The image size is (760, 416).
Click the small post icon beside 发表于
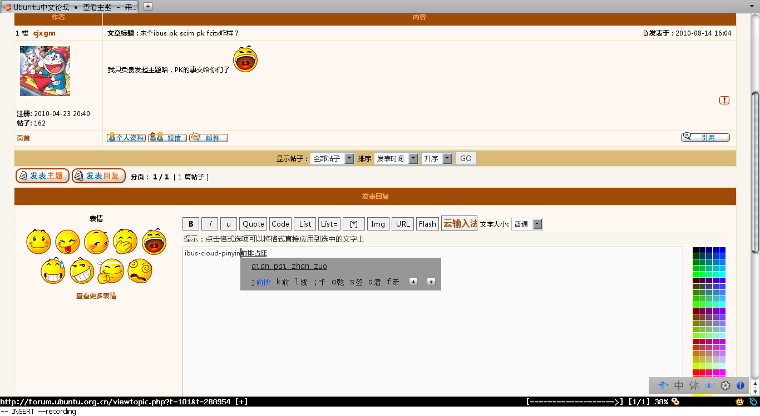tap(646, 33)
